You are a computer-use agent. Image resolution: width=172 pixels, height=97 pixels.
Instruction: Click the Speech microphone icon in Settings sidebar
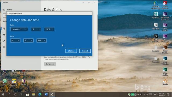[4, 47]
